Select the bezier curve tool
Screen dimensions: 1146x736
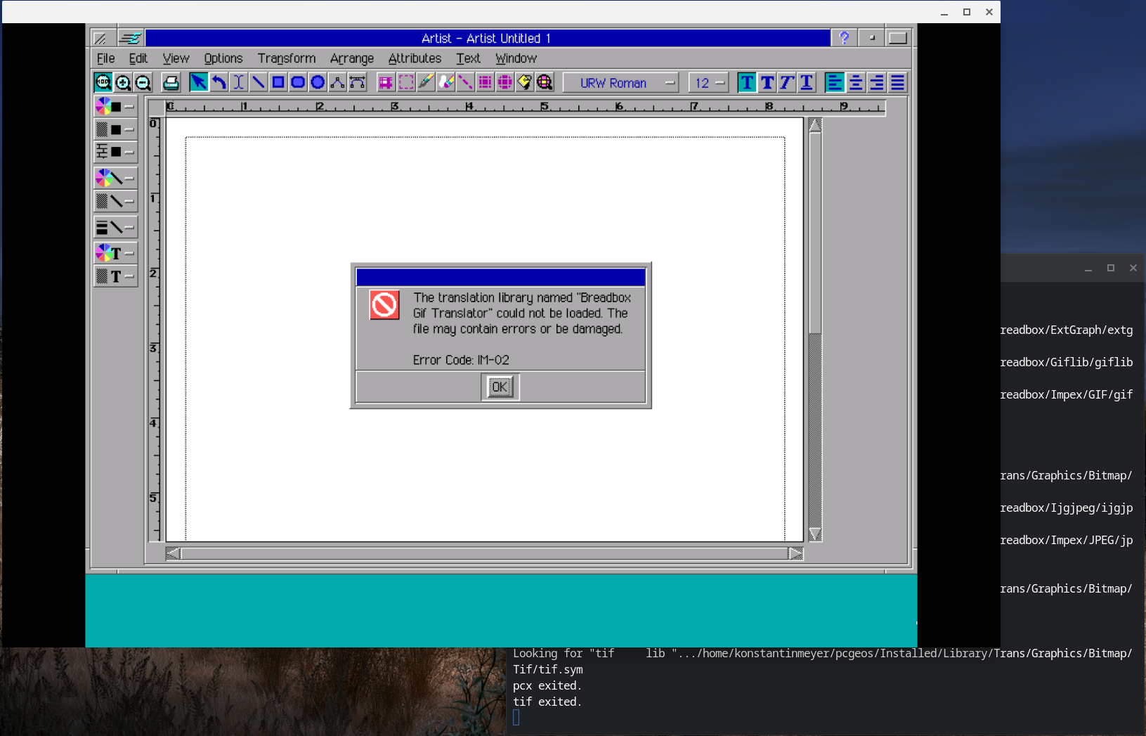click(x=357, y=82)
